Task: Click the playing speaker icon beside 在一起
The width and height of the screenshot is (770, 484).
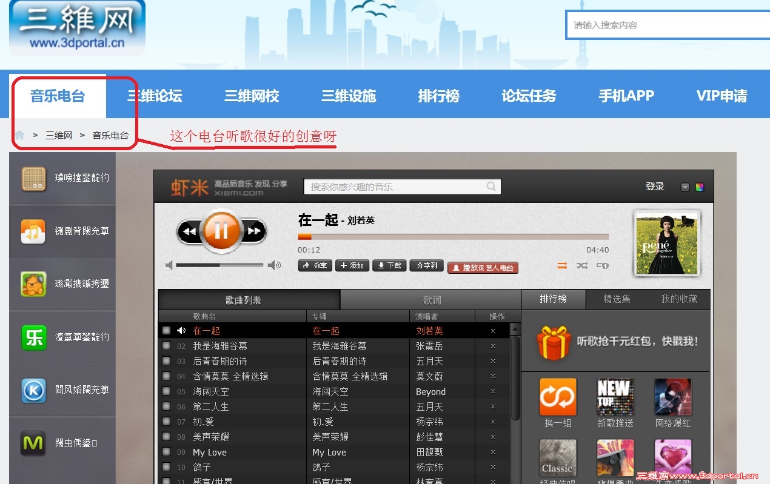Action: pyautogui.click(x=181, y=331)
